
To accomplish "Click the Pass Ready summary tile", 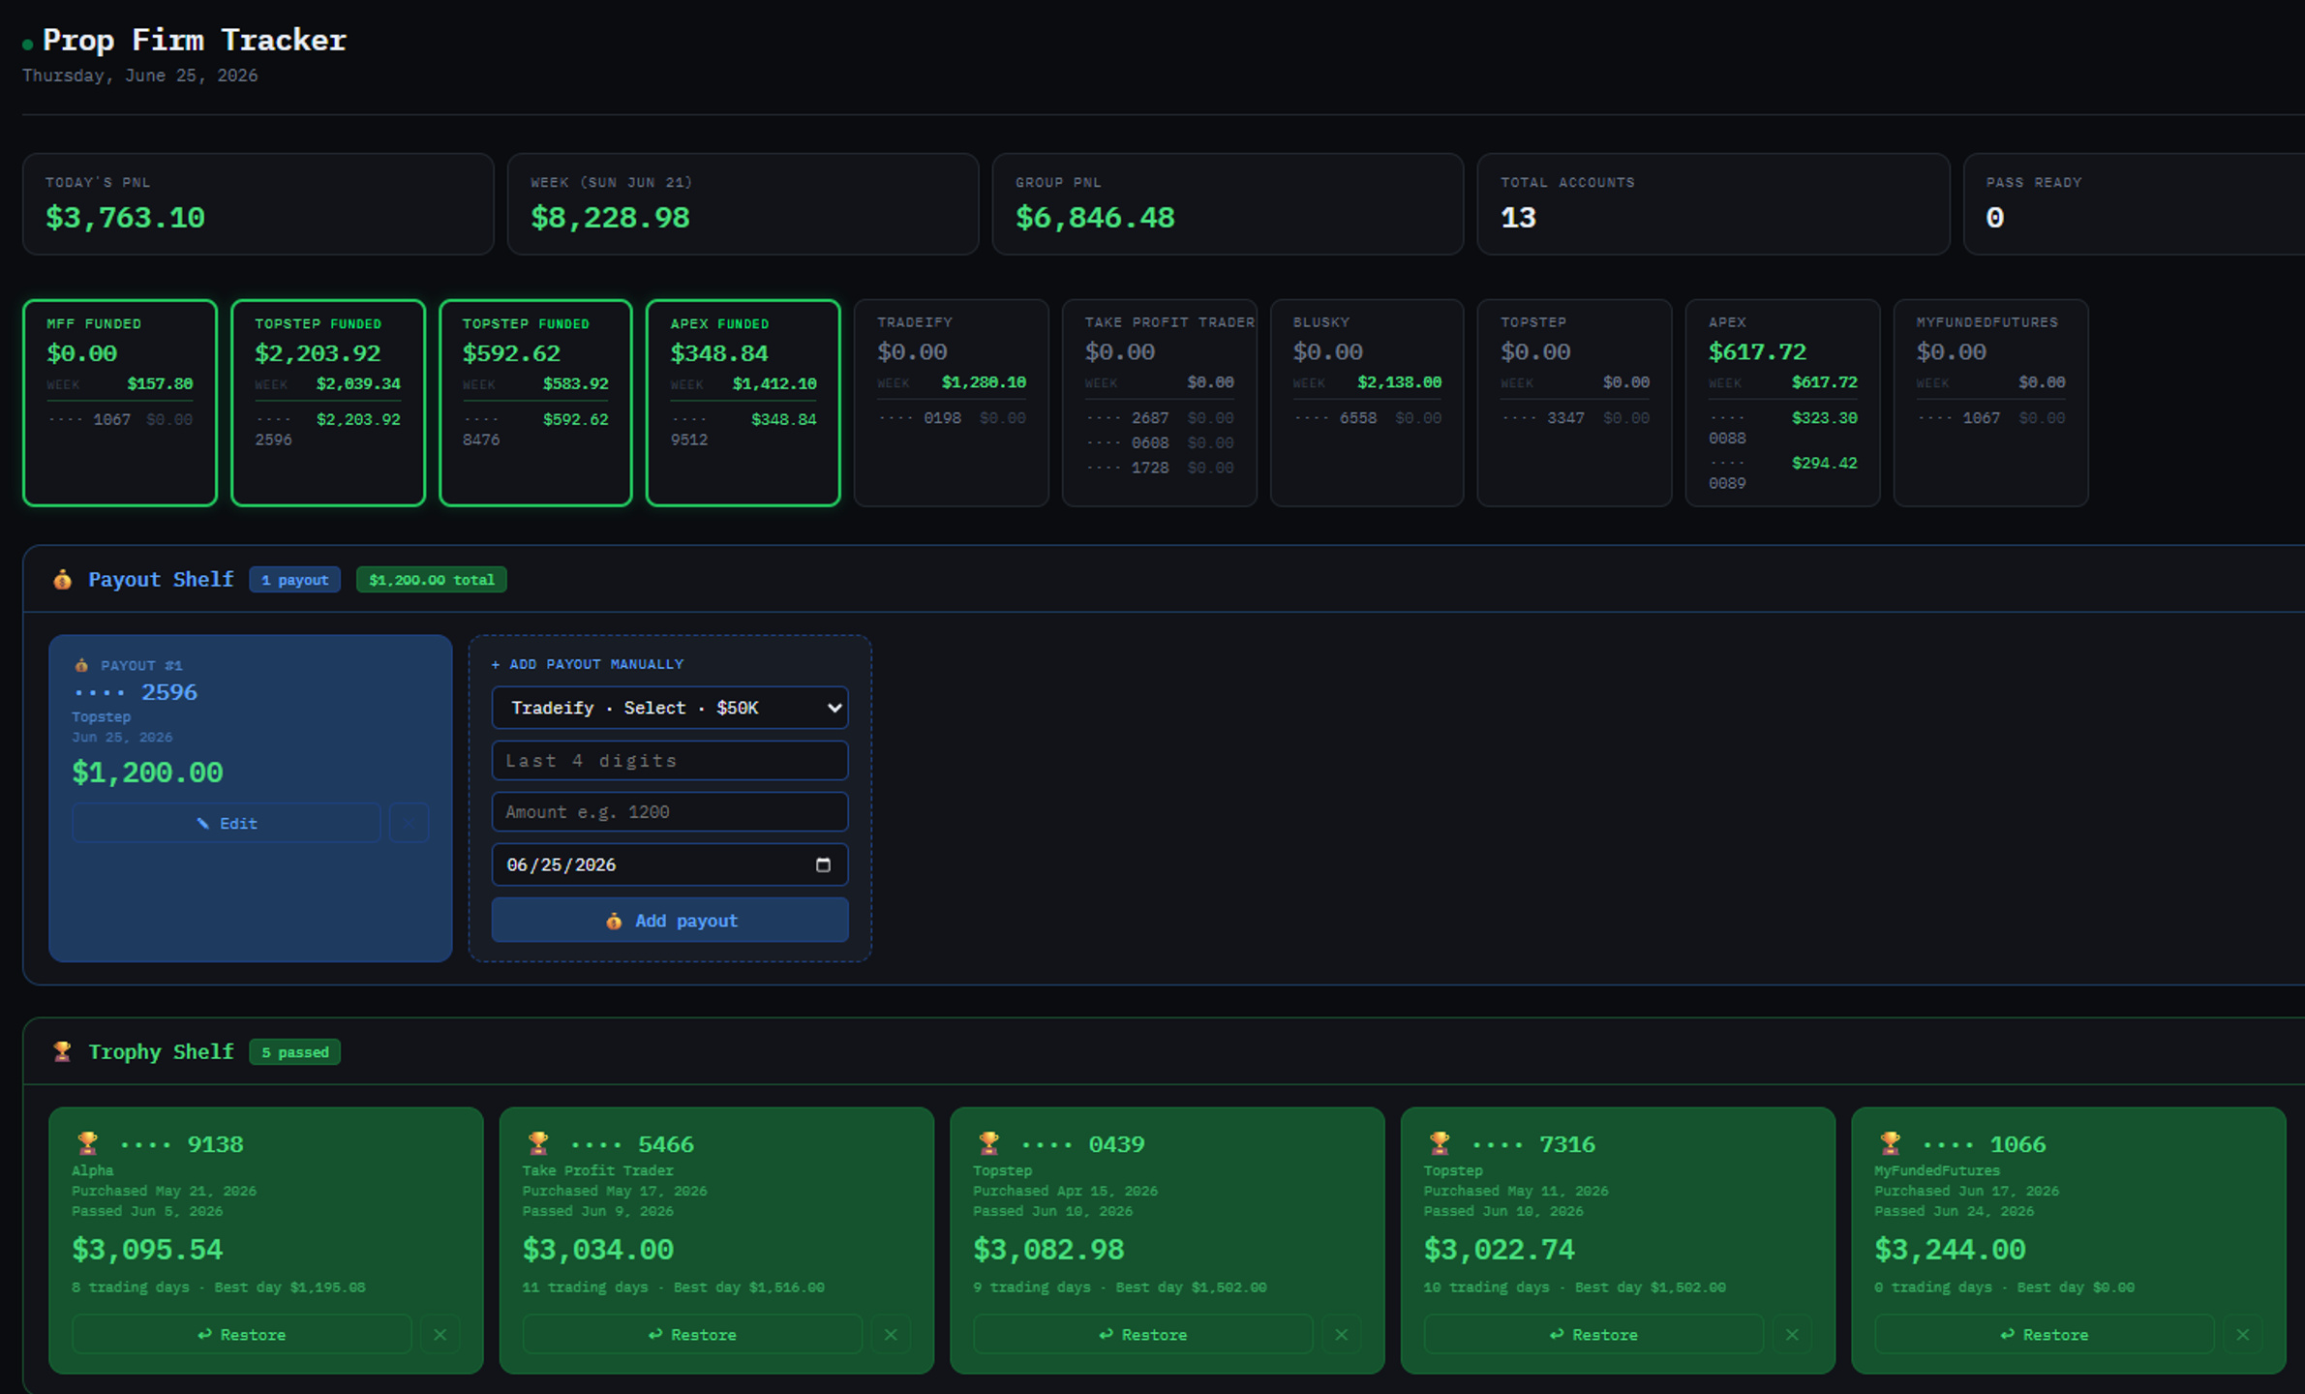I will (2135, 204).
